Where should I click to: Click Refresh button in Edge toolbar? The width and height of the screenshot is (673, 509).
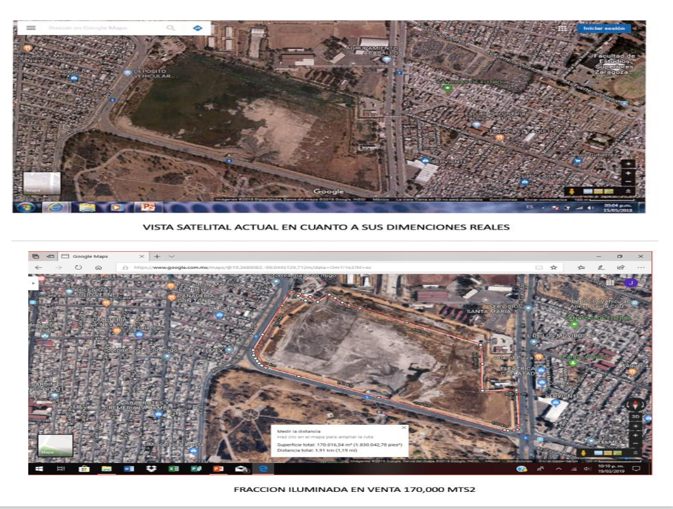78,268
